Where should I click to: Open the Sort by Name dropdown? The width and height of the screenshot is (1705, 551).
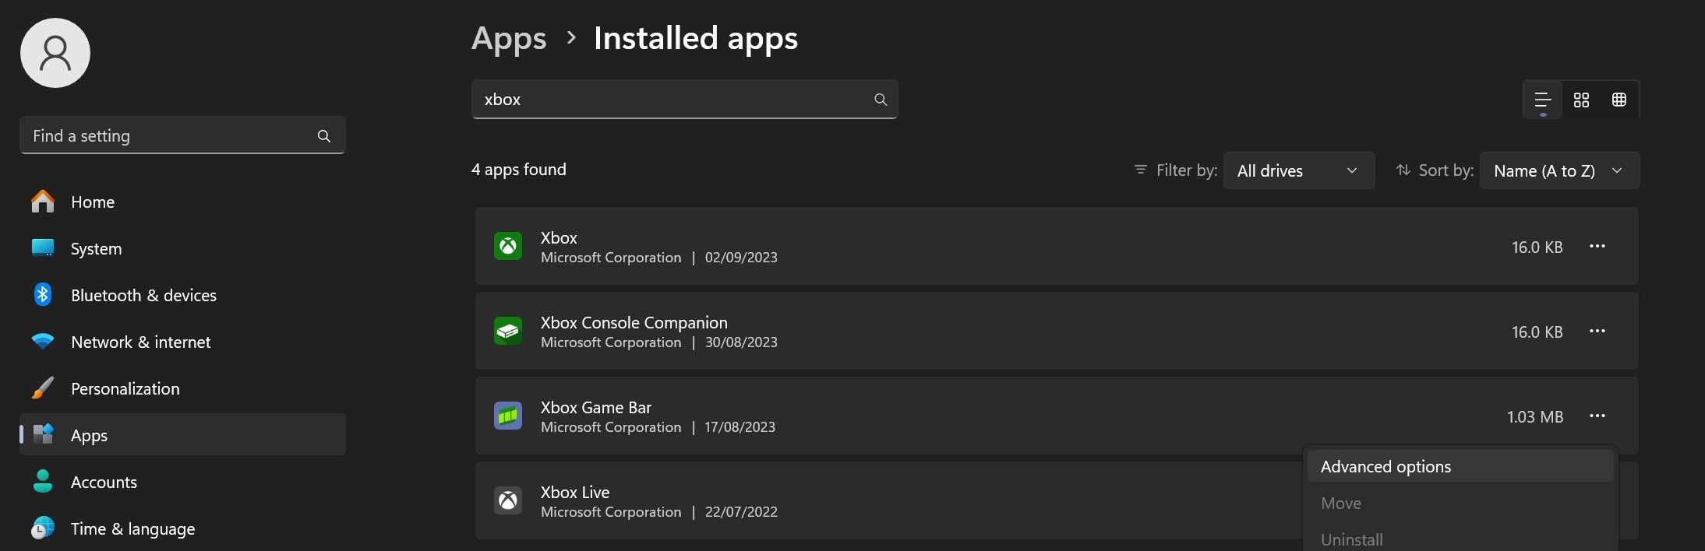1559,170
